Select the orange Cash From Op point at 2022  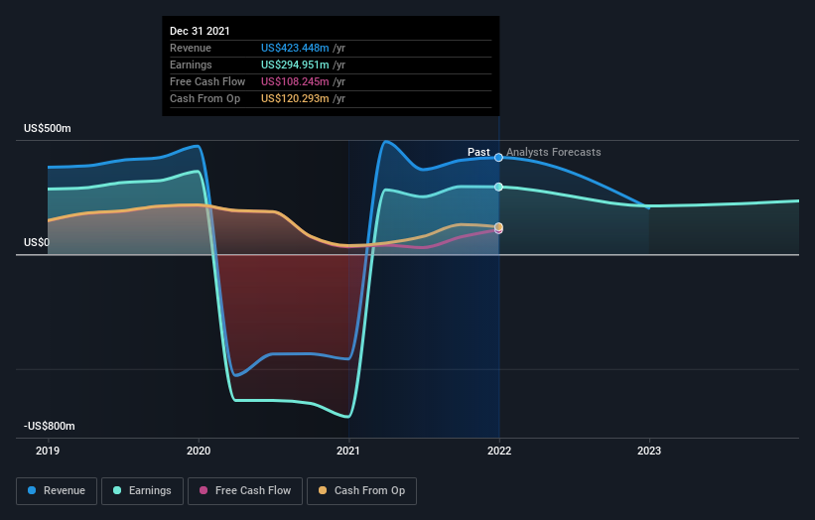[498, 226]
